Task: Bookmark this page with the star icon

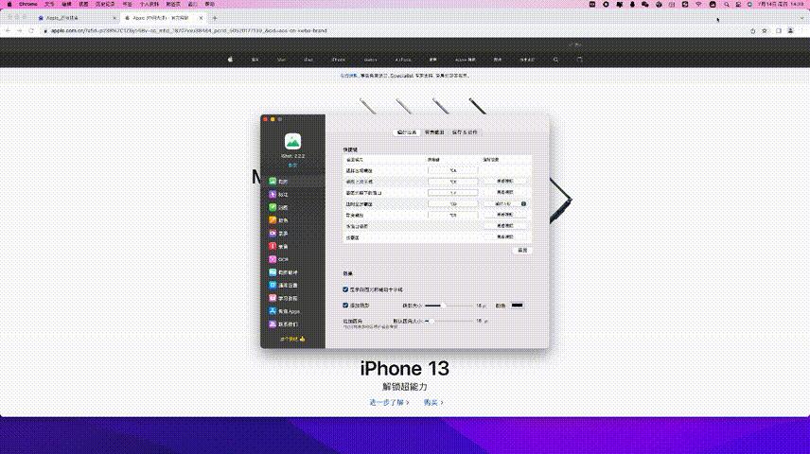Action: pos(765,31)
